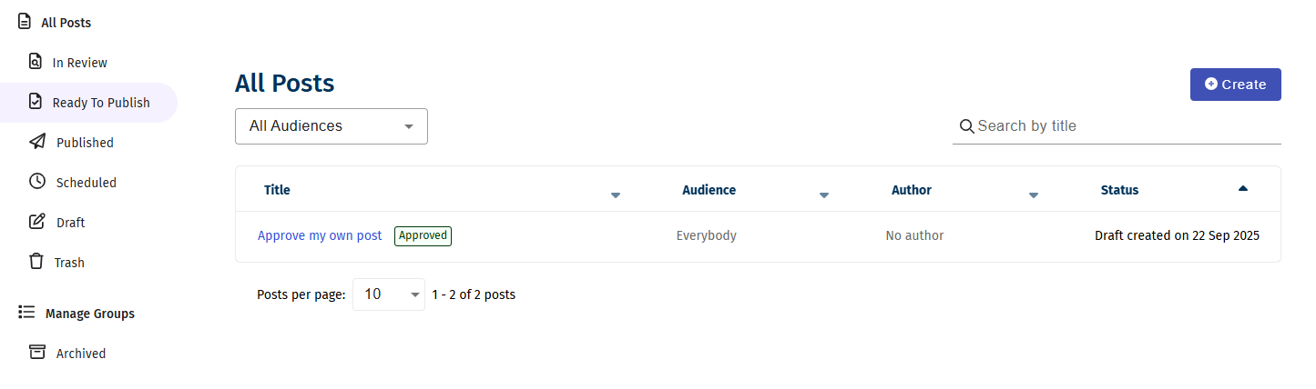
Task: Expand the Audience column filter arrow
Action: pyautogui.click(x=824, y=194)
